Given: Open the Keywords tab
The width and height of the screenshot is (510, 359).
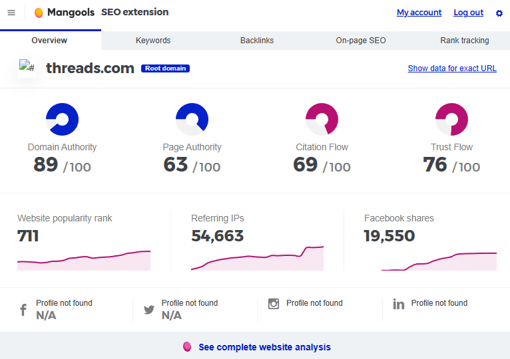Looking at the screenshot, I should [153, 41].
